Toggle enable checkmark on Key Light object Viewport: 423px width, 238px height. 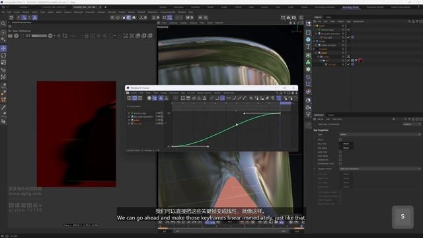(348, 38)
